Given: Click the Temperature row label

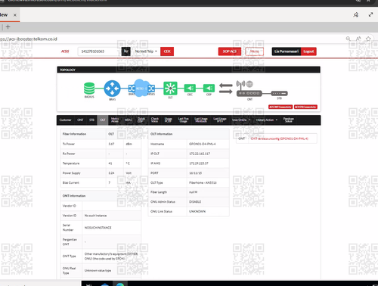Looking at the screenshot, I should [71, 163].
